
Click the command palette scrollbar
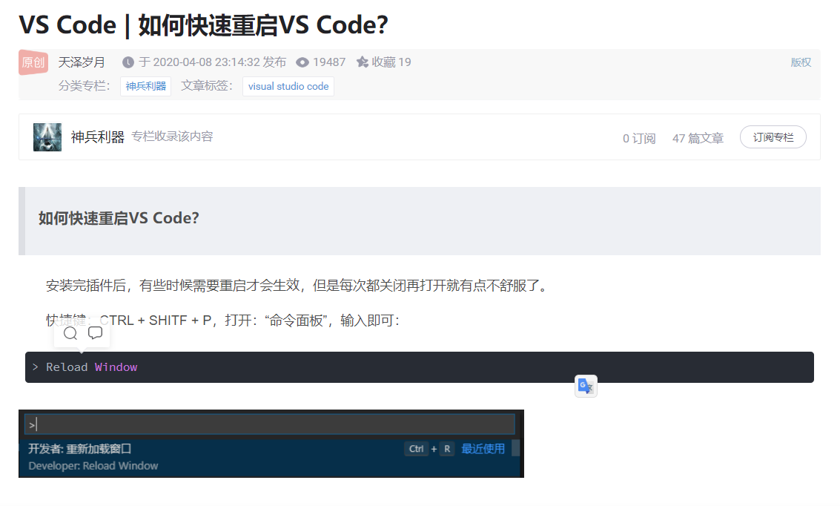516,448
